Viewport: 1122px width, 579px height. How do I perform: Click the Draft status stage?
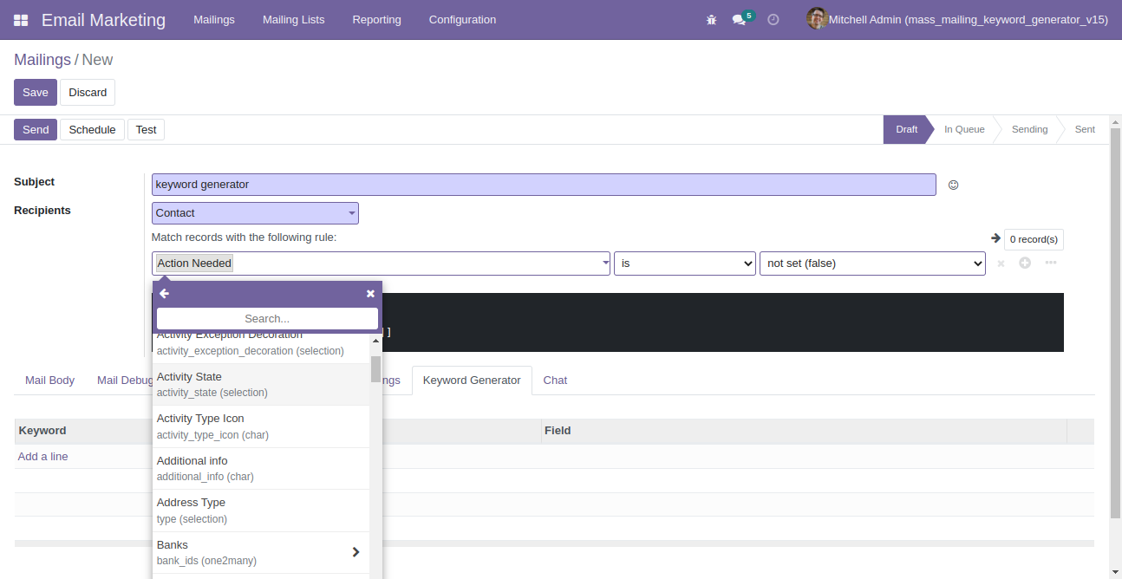pos(907,130)
